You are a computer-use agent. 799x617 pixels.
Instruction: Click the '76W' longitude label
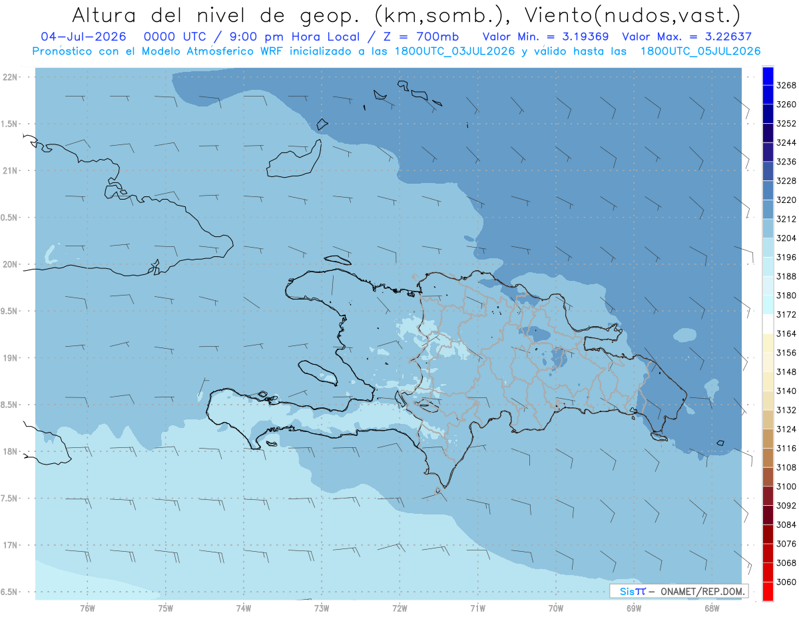pyautogui.click(x=87, y=608)
